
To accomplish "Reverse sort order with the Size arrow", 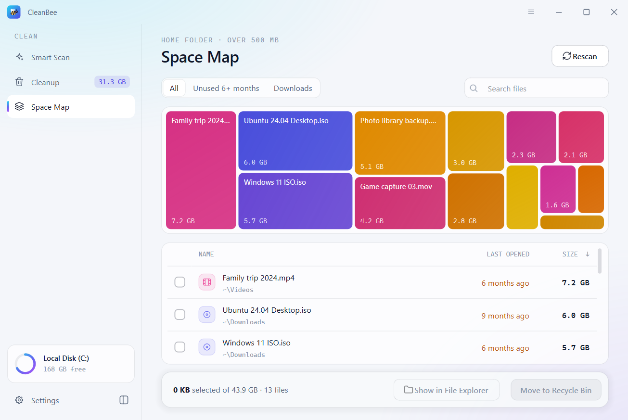I will tap(588, 254).
